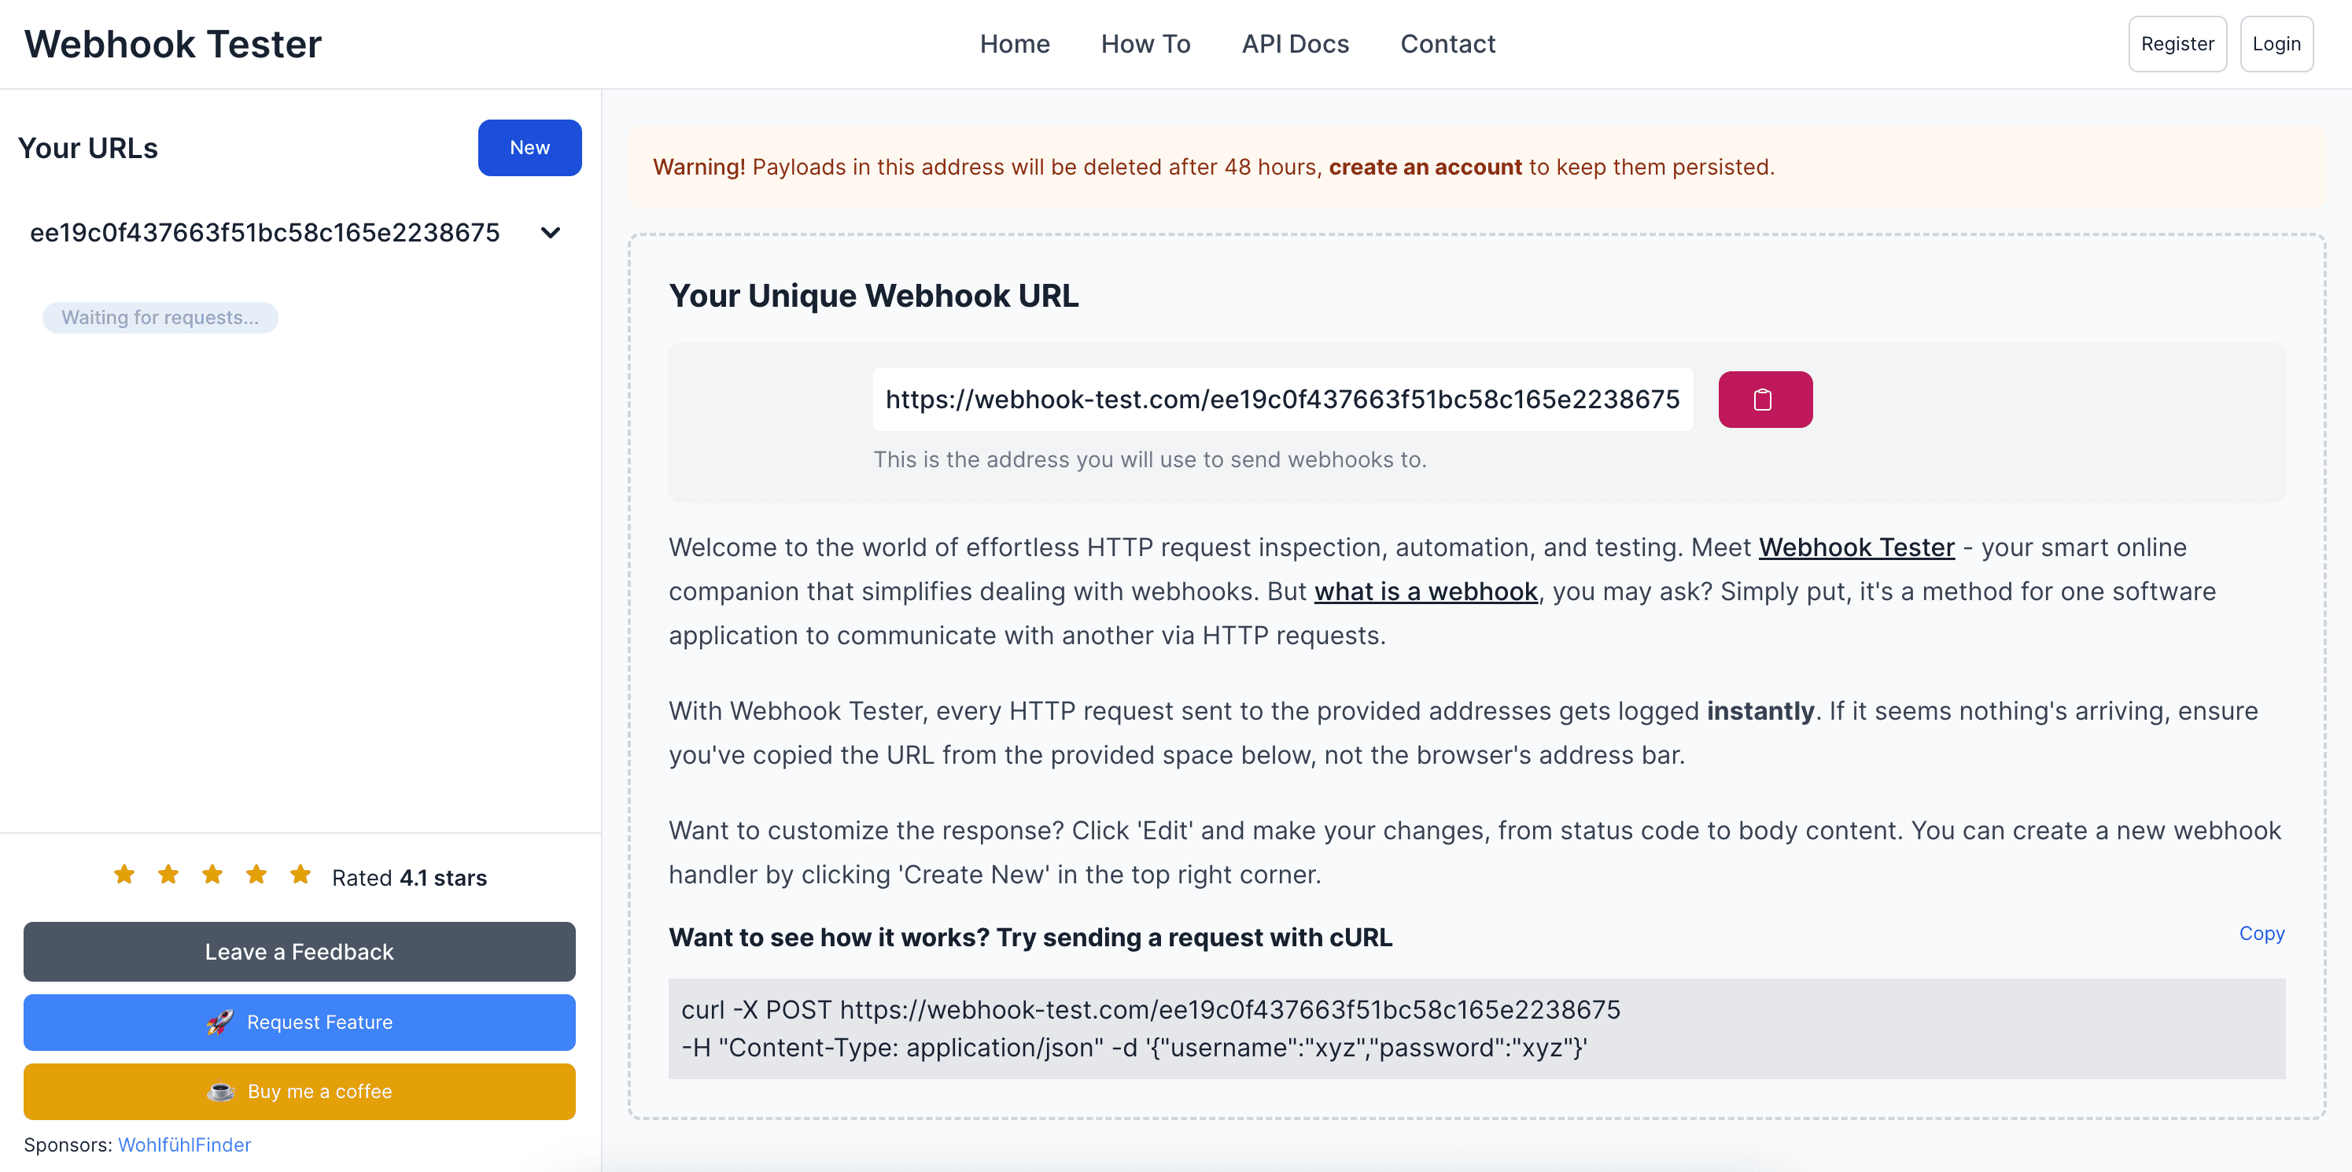Click the rocket icon on Request Feature
This screenshot has height=1172, width=2352.
[x=219, y=1023]
